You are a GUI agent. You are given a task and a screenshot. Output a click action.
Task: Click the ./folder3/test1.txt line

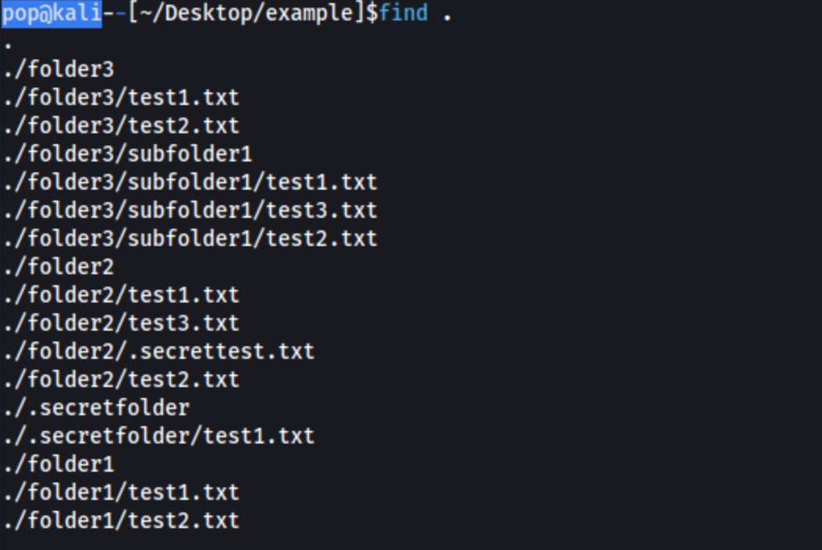(x=122, y=98)
